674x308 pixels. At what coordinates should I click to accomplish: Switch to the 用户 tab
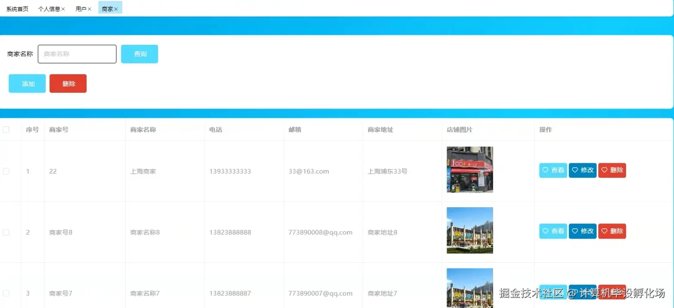(82, 9)
